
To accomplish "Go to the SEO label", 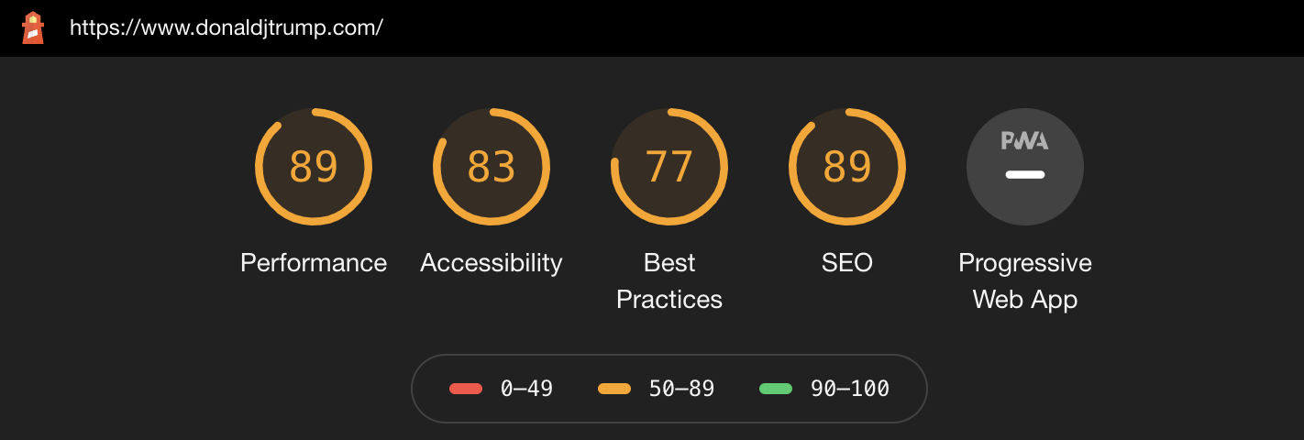I will point(847,263).
